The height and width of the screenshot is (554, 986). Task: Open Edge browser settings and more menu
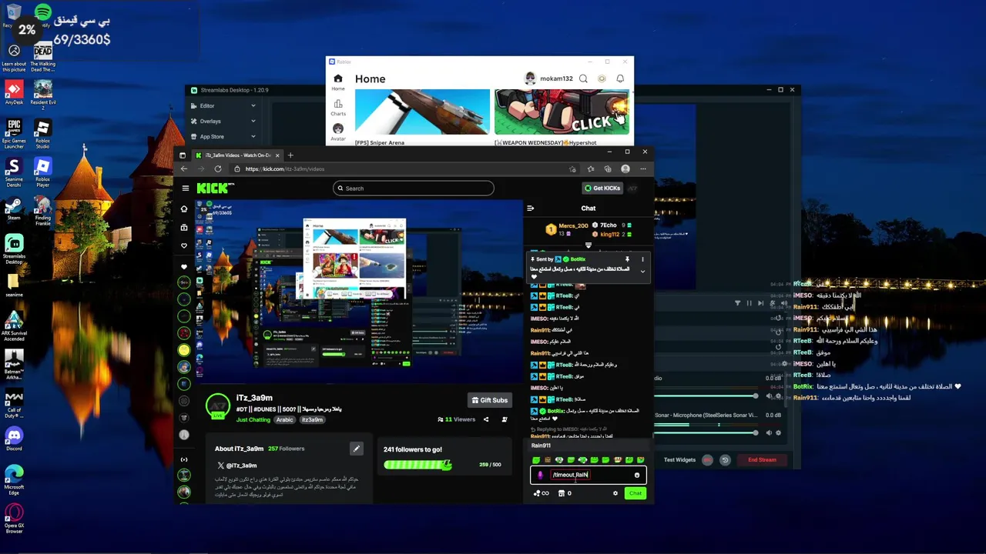click(642, 169)
